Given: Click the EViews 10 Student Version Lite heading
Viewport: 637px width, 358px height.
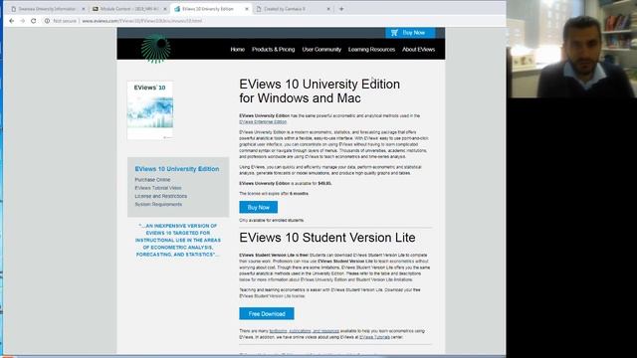Looking at the screenshot, I should [327, 238].
